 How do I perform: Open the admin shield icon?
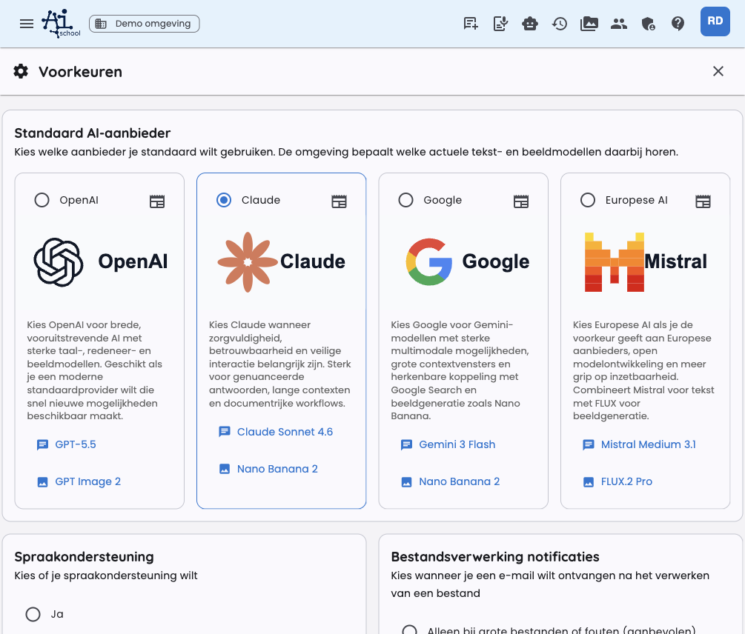coord(648,23)
